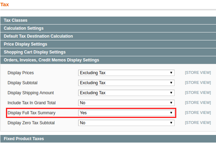Click STORE VIEW scope beside Display Subtotal
216x146 pixels.
197,83
